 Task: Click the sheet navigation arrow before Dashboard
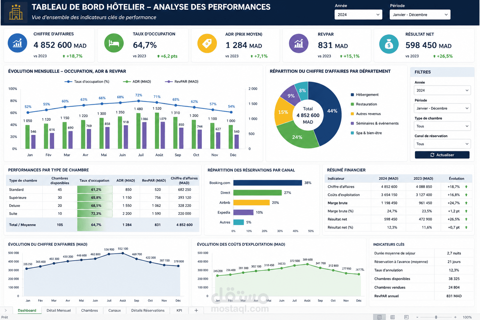(6, 310)
